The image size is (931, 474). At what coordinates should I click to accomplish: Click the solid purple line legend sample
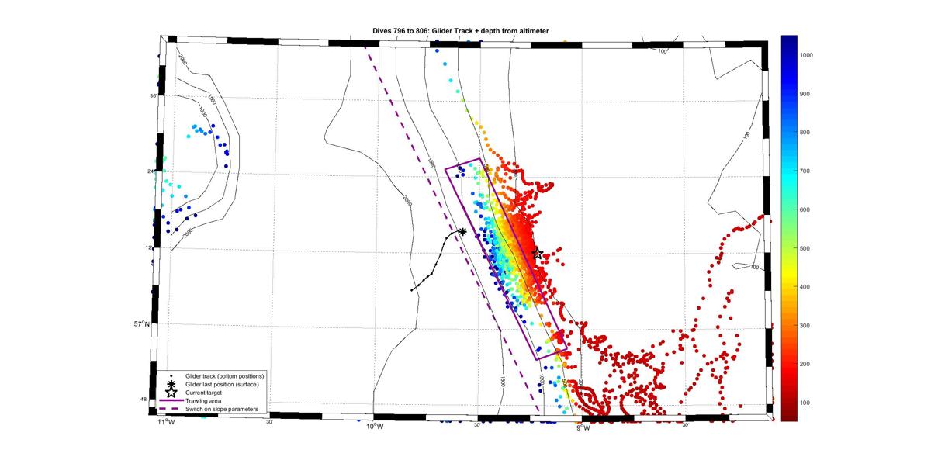click(171, 401)
